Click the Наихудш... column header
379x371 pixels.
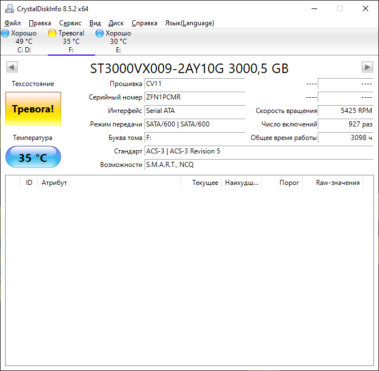[241, 183]
